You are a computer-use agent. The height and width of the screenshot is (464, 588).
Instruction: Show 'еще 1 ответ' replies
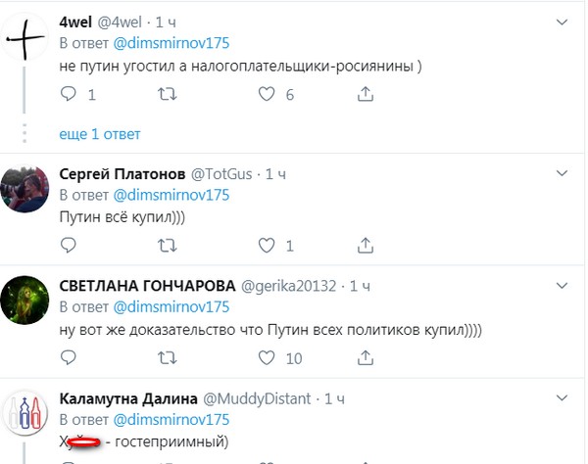[100, 133]
